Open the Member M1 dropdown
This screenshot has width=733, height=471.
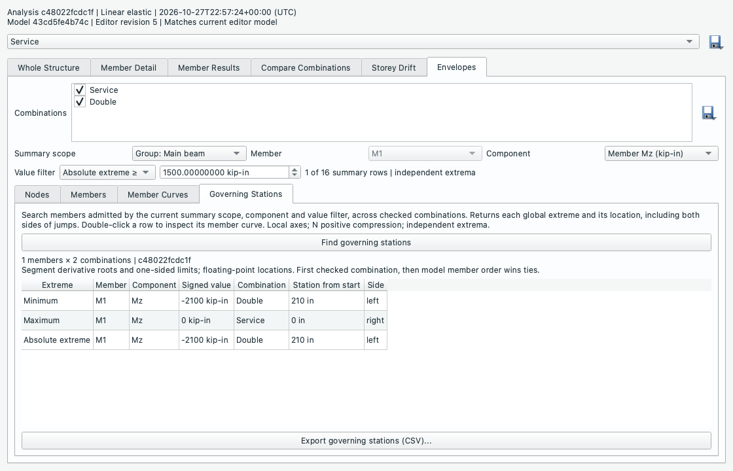click(x=425, y=154)
